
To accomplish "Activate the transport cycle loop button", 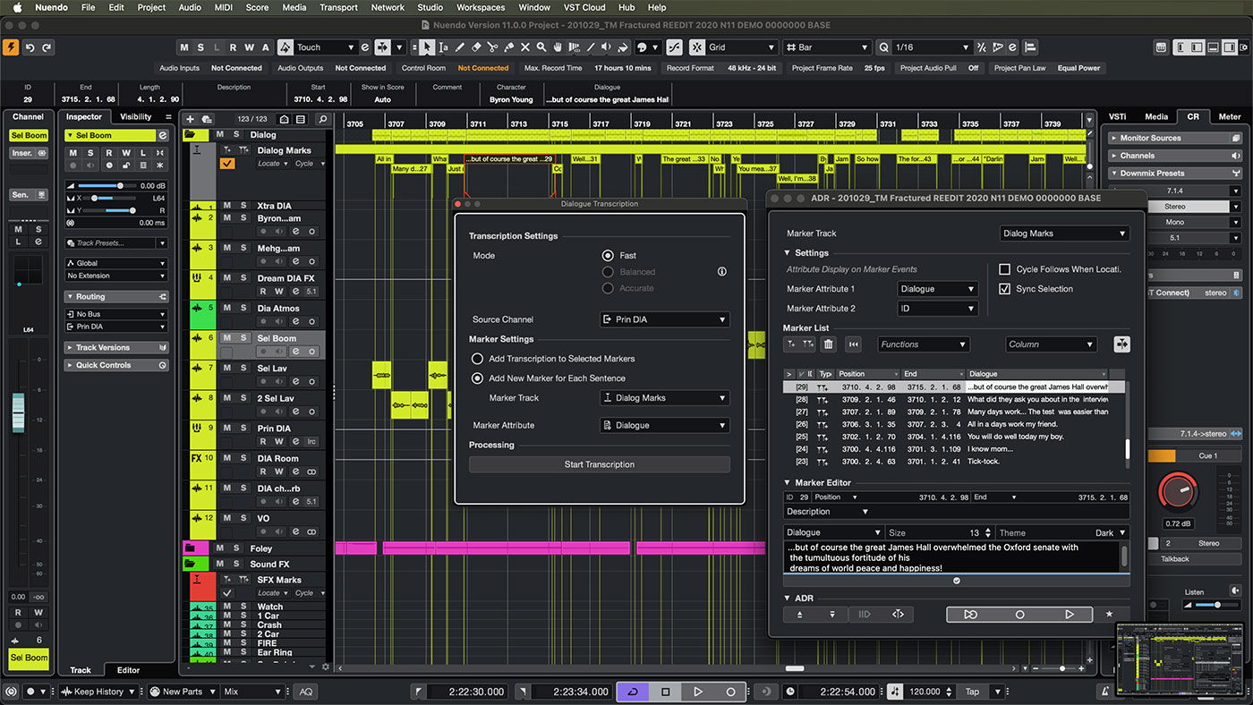I will 633,692.
